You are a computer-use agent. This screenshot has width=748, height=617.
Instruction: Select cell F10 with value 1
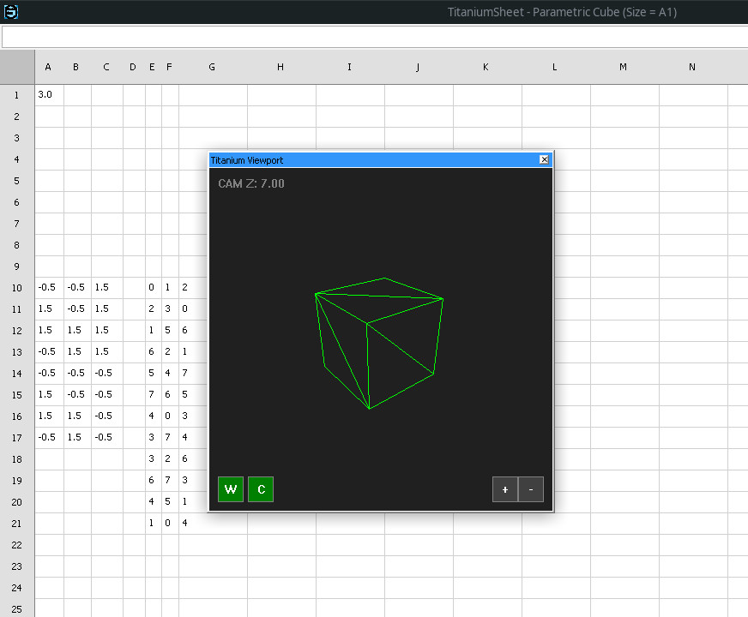[170, 288]
